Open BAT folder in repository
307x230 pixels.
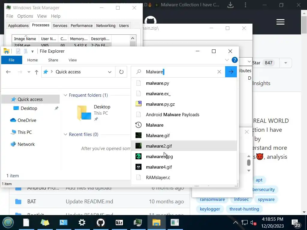(31, 202)
